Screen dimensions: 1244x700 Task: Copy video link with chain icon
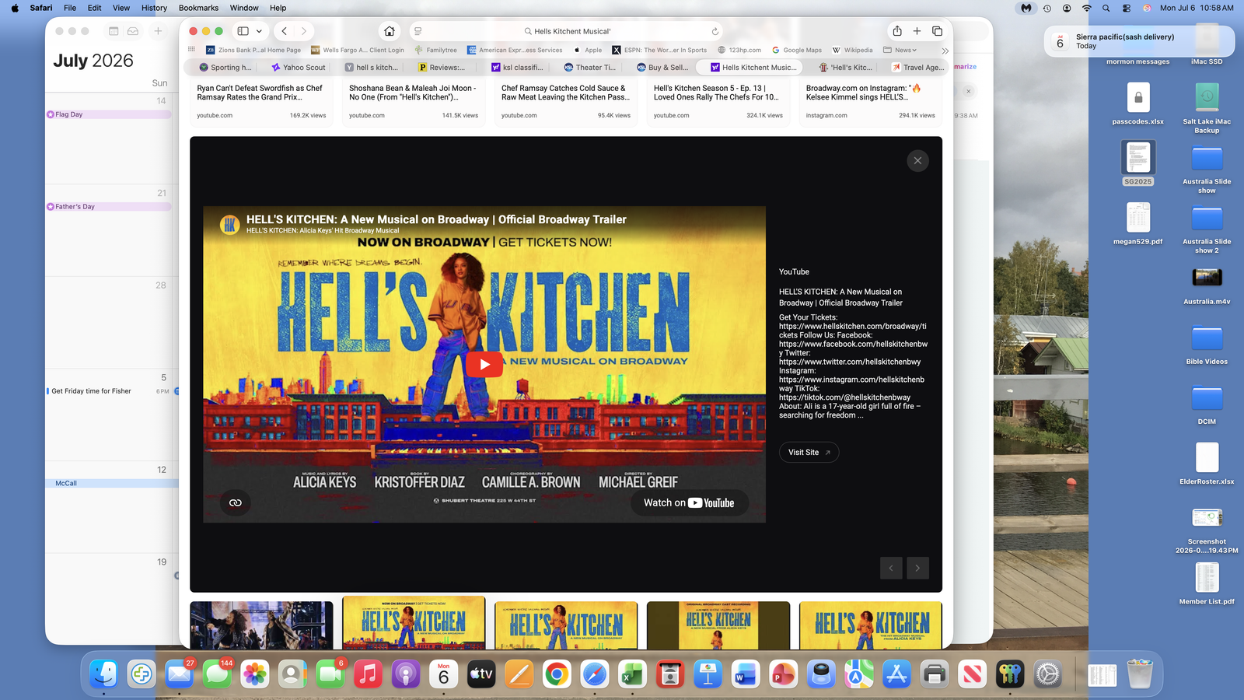235,502
